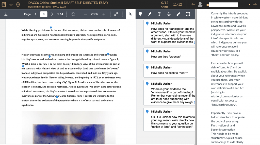260x145 pixels.
Task: Expand document to full screen
Action: [116, 14]
